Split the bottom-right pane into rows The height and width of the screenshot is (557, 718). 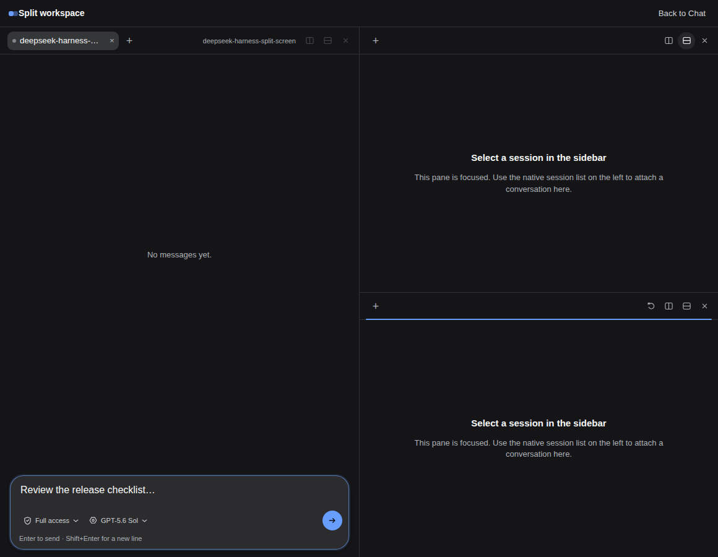point(686,306)
